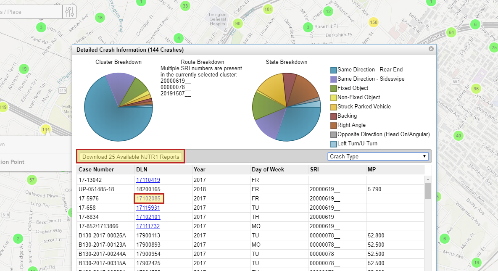
Task: Click the Case Number column header
Action: point(106,169)
